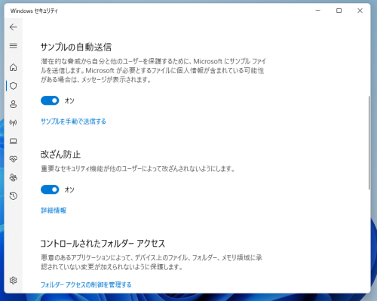Viewport: 377px width, 301px height.
Task: Open App & browser control icon
Action: [x=14, y=141]
